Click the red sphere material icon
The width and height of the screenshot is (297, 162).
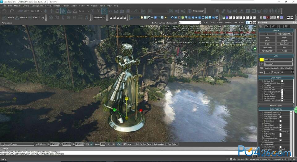point(268,17)
